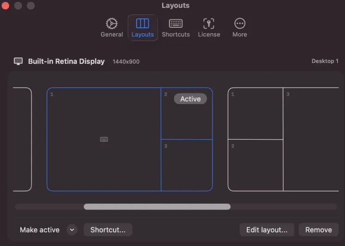Open the General settings tab

112,28
